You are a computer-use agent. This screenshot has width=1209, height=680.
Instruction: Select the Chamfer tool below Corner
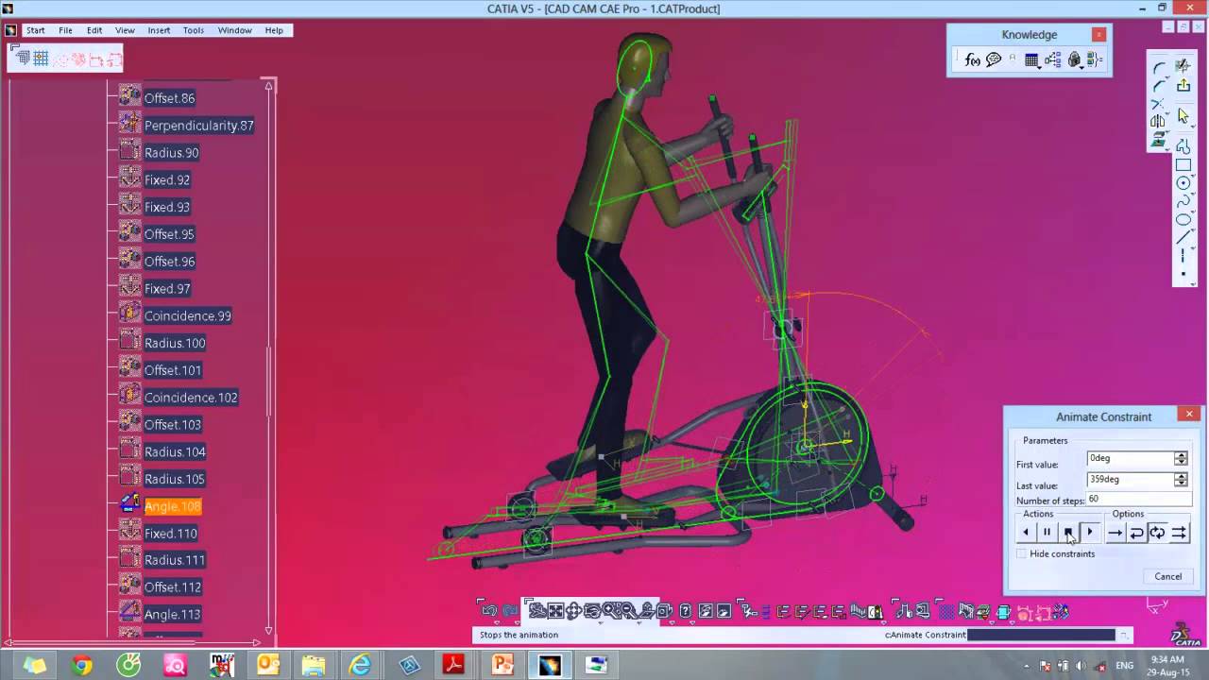pyautogui.click(x=1158, y=86)
